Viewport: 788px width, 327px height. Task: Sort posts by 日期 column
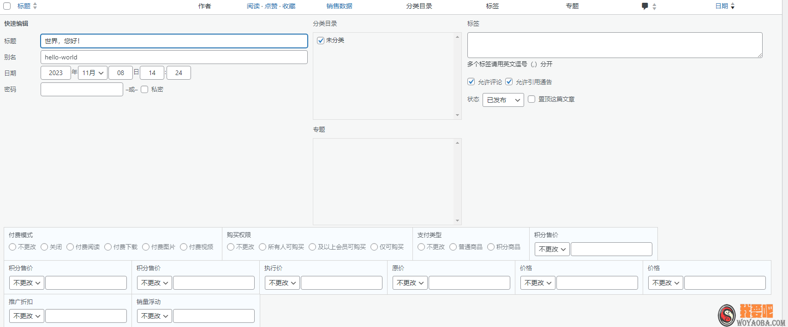[722, 6]
